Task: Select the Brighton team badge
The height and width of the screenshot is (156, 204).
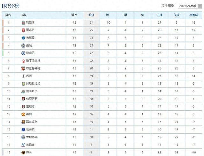Action: click(23, 38)
